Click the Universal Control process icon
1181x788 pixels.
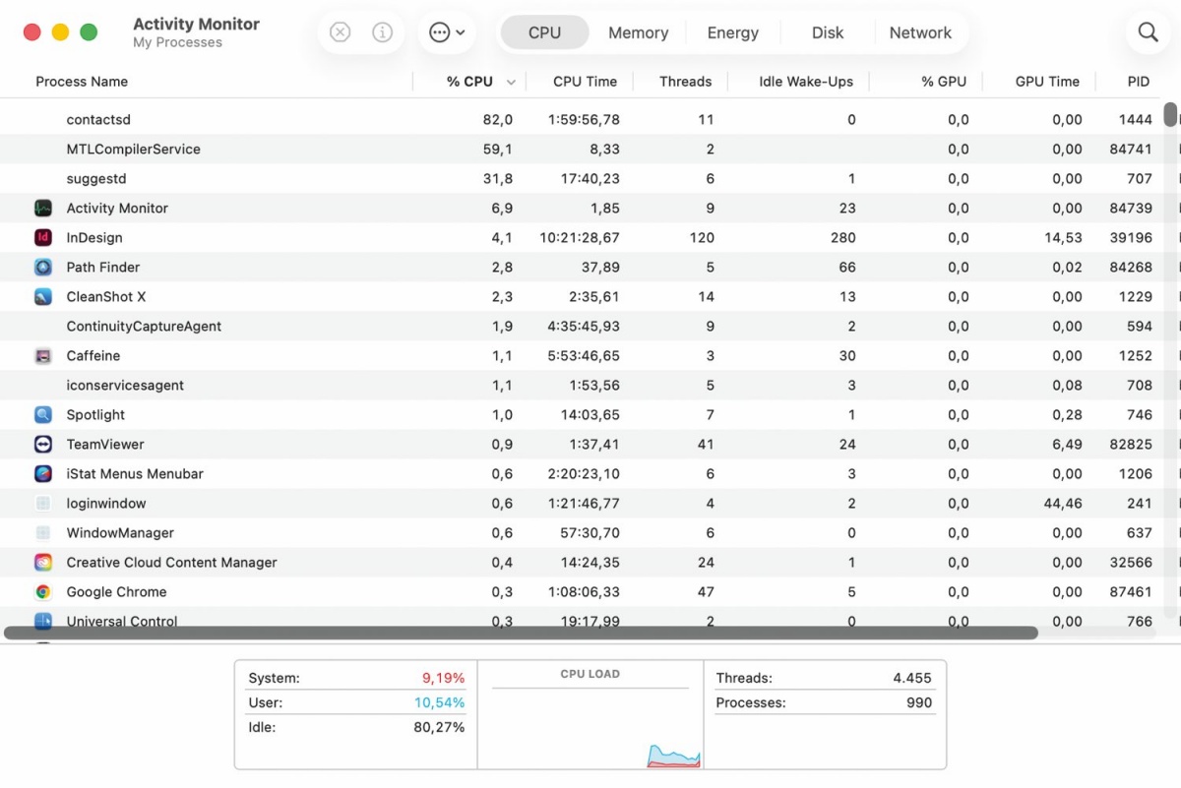tap(43, 621)
